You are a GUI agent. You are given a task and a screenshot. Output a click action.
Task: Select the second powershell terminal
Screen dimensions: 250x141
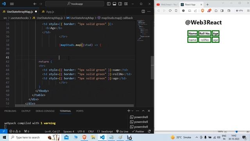[139, 122]
